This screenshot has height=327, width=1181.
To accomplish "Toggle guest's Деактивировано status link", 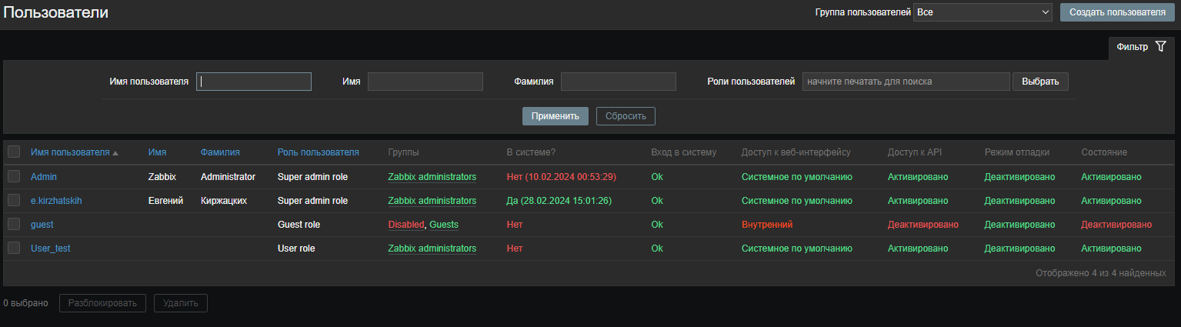I will tap(1116, 225).
